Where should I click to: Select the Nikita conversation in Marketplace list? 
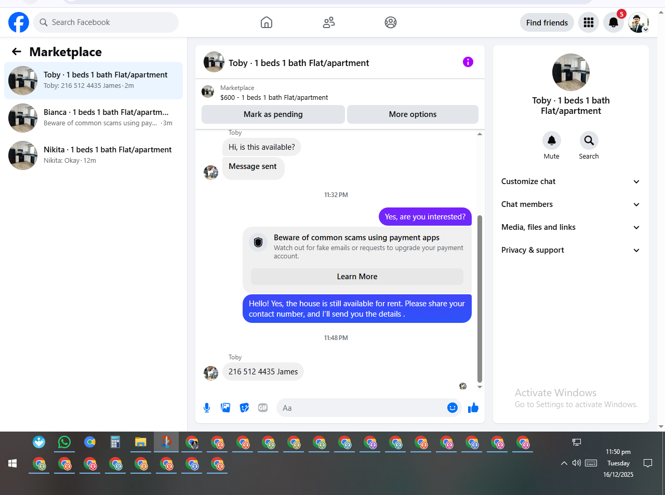(x=94, y=155)
